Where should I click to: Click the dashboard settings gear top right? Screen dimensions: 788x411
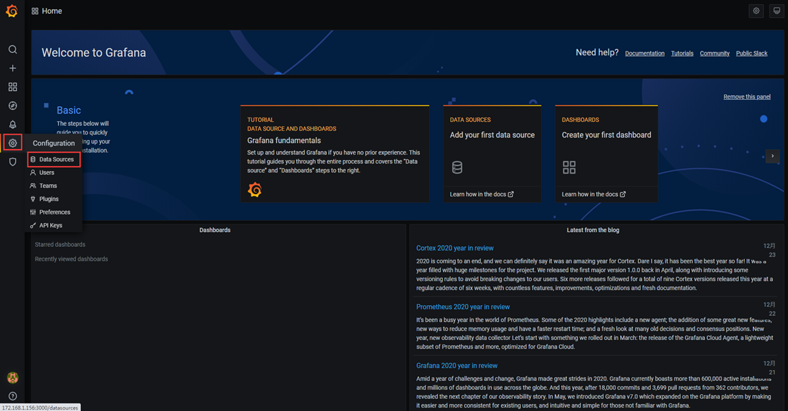coord(756,10)
